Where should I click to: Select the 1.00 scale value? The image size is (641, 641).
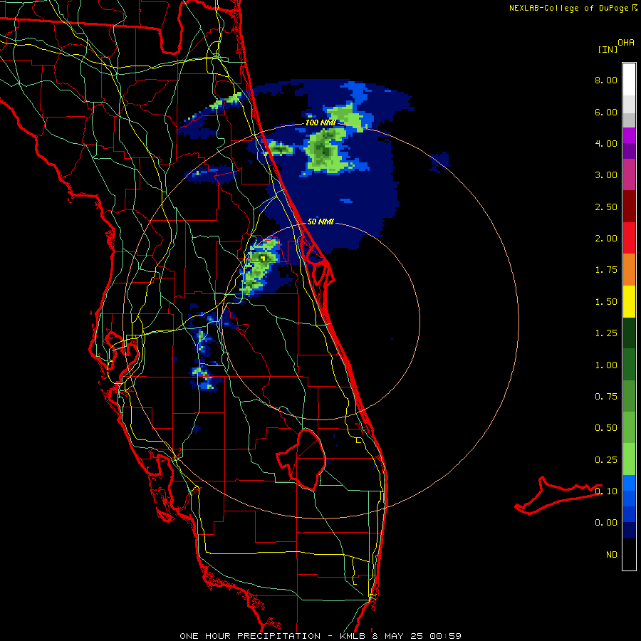pos(606,365)
